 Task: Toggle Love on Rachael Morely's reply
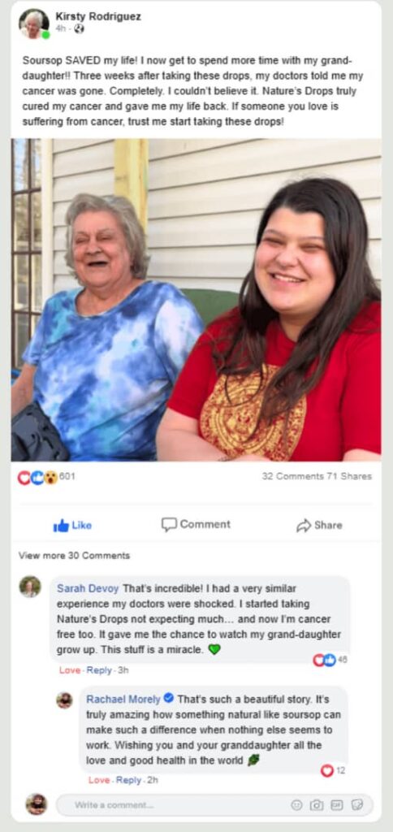pyautogui.click(x=98, y=780)
